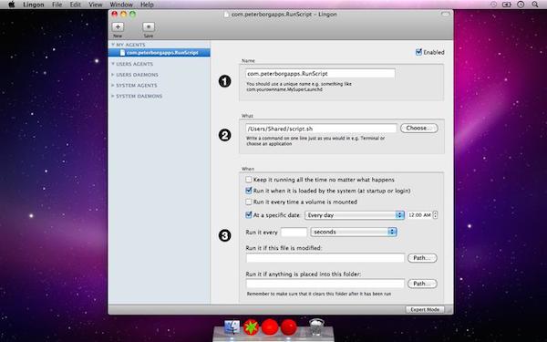Check Run it every time a volume is mounted
The image size is (547, 342).
tap(248, 202)
